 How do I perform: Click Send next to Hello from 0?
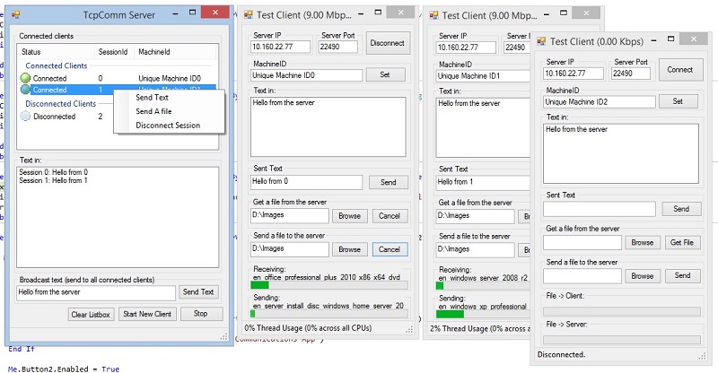(389, 182)
